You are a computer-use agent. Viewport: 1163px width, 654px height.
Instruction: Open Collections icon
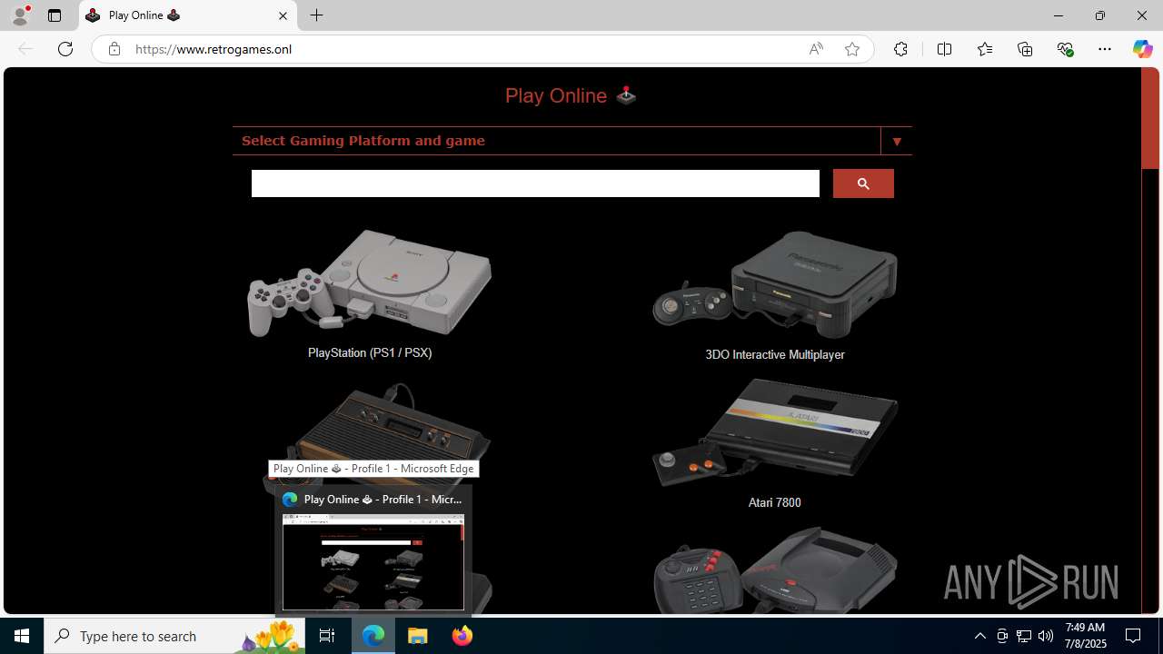1025,49
